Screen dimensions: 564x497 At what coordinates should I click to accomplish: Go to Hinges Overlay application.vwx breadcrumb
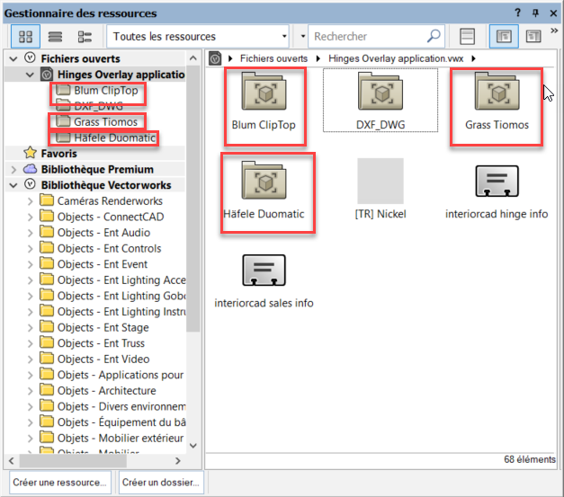396,58
